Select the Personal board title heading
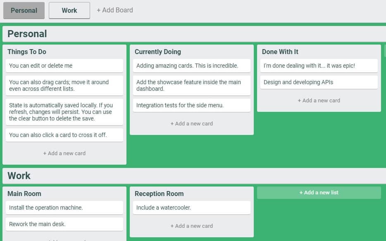The width and height of the screenshot is (386, 241). (x=27, y=34)
